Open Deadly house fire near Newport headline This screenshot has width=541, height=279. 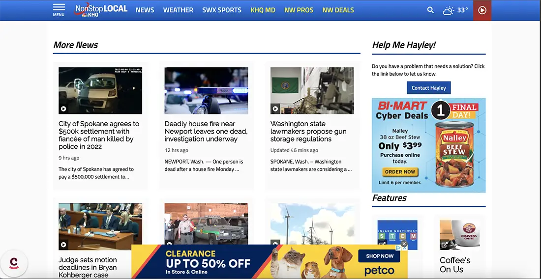coord(206,131)
